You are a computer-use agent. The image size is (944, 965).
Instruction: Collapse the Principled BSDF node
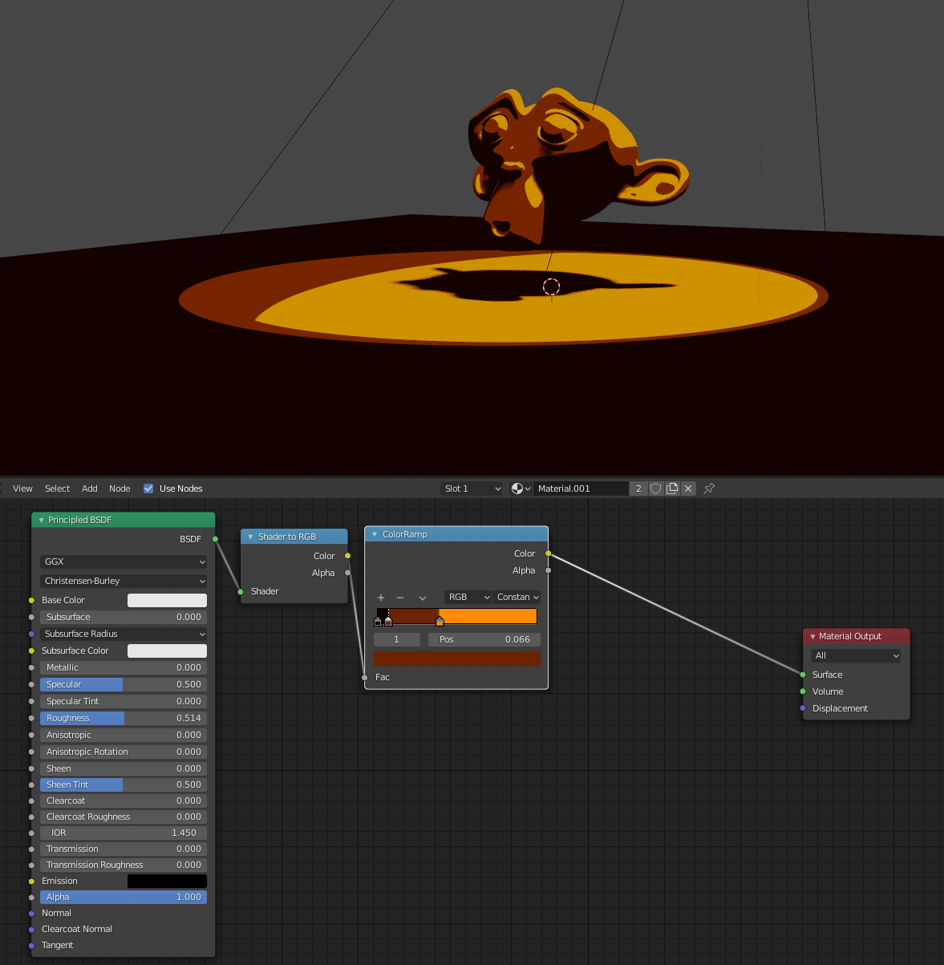(x=42, y=520)
